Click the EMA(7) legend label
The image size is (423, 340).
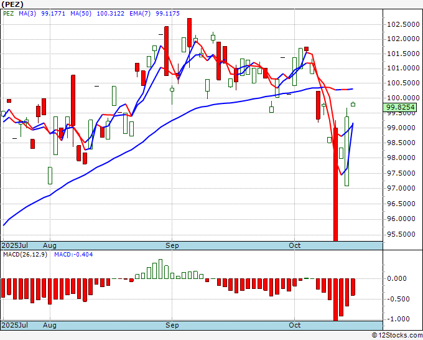click(140, 14)
